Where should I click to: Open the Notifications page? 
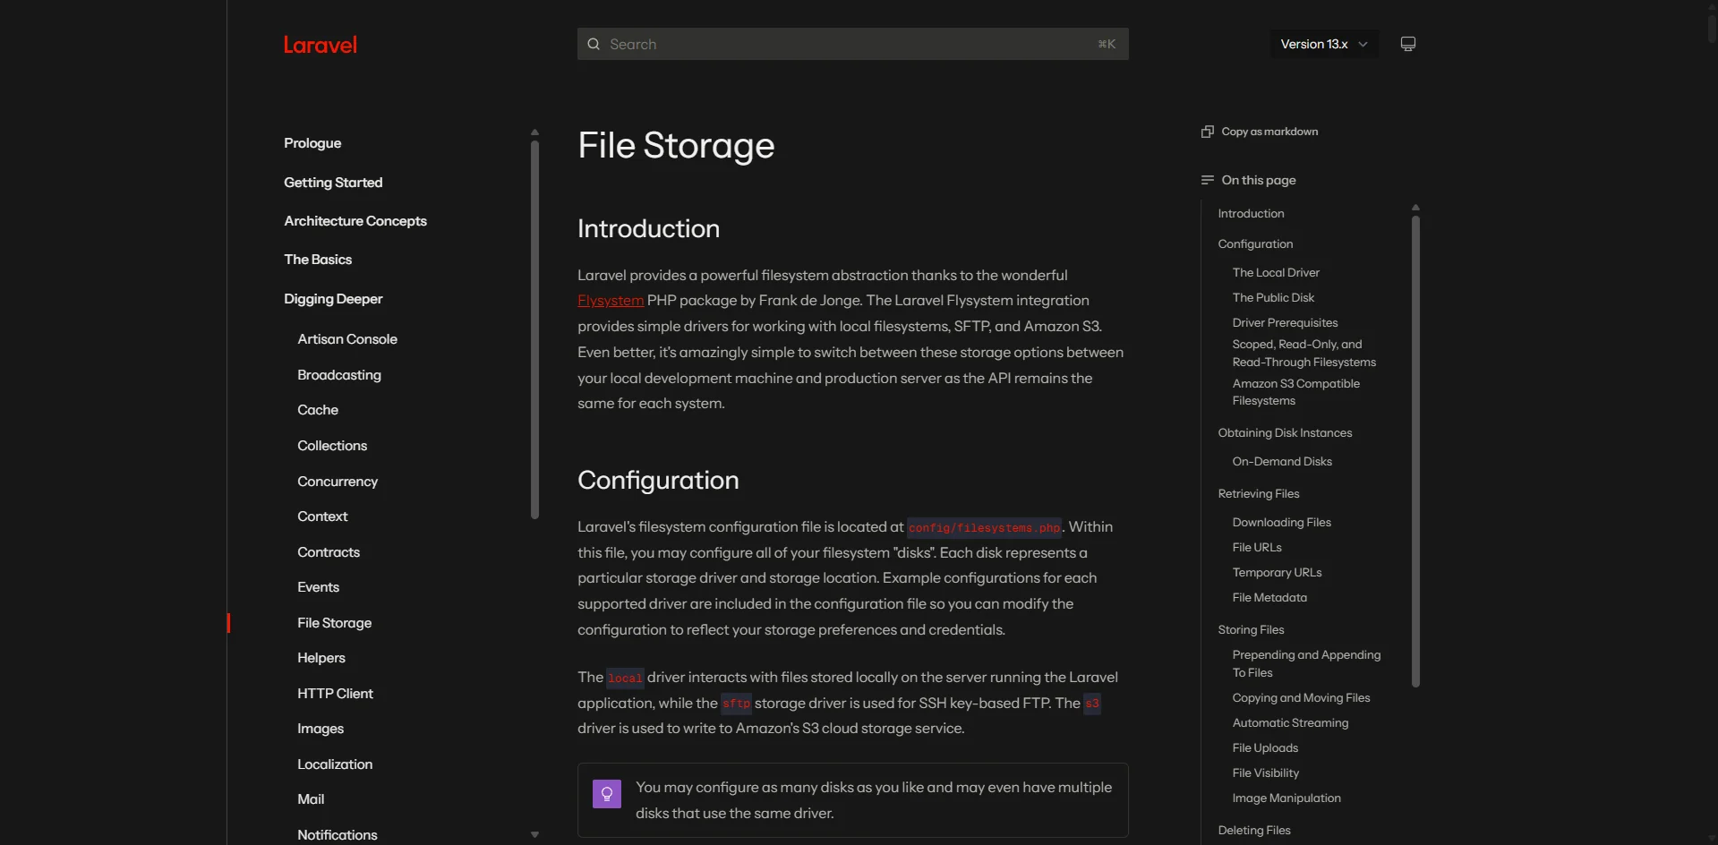pyautogui.click(x=338, y=835)
